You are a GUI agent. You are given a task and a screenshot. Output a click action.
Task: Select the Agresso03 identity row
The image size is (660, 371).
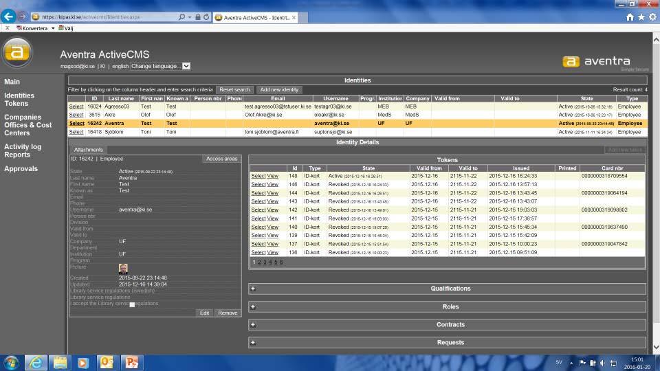pyautogui.click(x=76, y=107)
